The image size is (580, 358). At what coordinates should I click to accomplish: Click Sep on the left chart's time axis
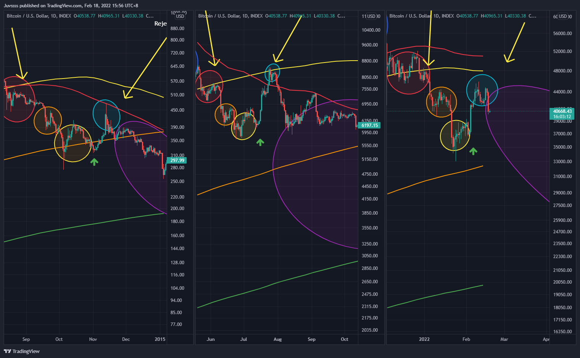click(26, 339)
